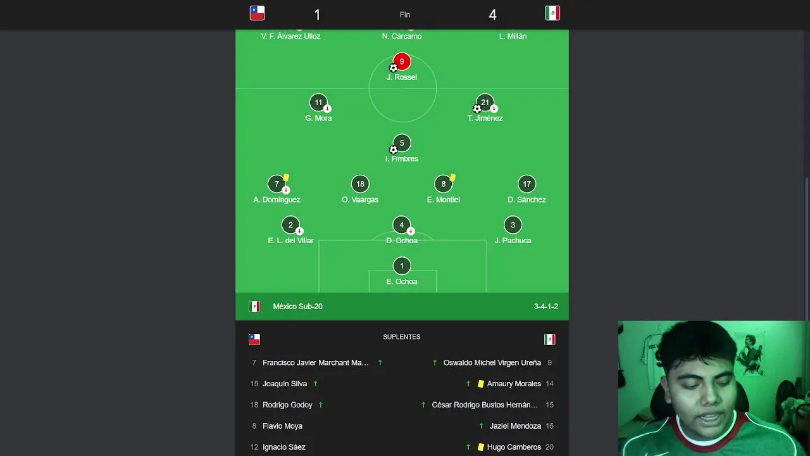Click Amaury Morales in the substitutes list
The width and height of the screenshot is (810, 456).
(x=514, y=384)
